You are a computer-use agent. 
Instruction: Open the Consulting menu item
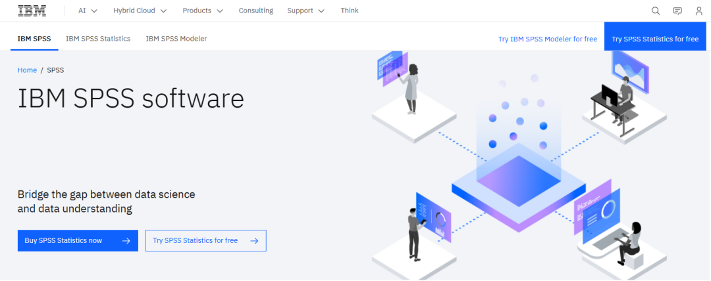point(255,11)
